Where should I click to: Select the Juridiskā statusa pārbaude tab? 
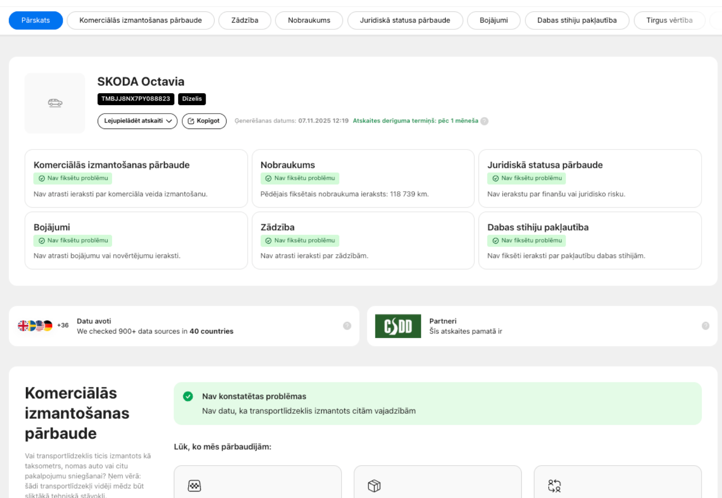click(405, 20)
